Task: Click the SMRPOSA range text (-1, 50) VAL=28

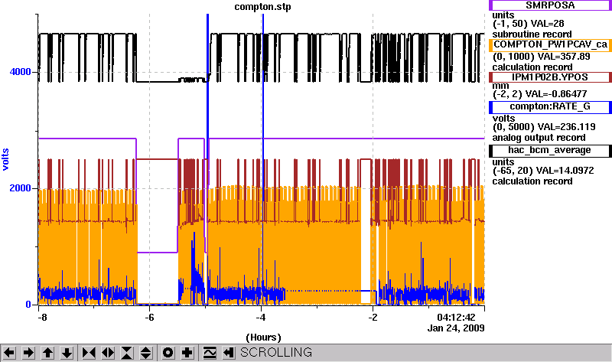Action: 529,24
